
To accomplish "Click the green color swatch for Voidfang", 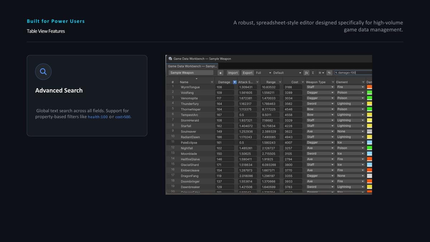I will pos(369,92).
